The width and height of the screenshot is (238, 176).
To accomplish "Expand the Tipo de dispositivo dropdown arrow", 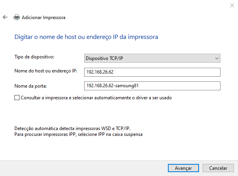I will (217, 58).
